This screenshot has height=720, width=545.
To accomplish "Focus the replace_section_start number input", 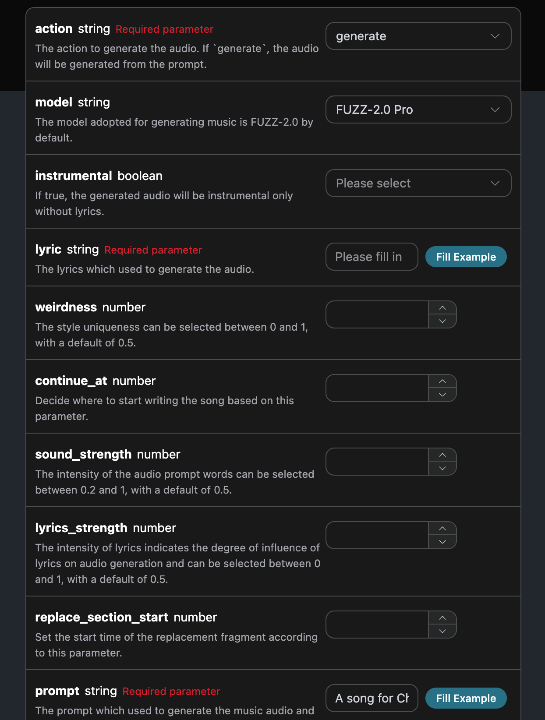I will (x=377, y=625).
